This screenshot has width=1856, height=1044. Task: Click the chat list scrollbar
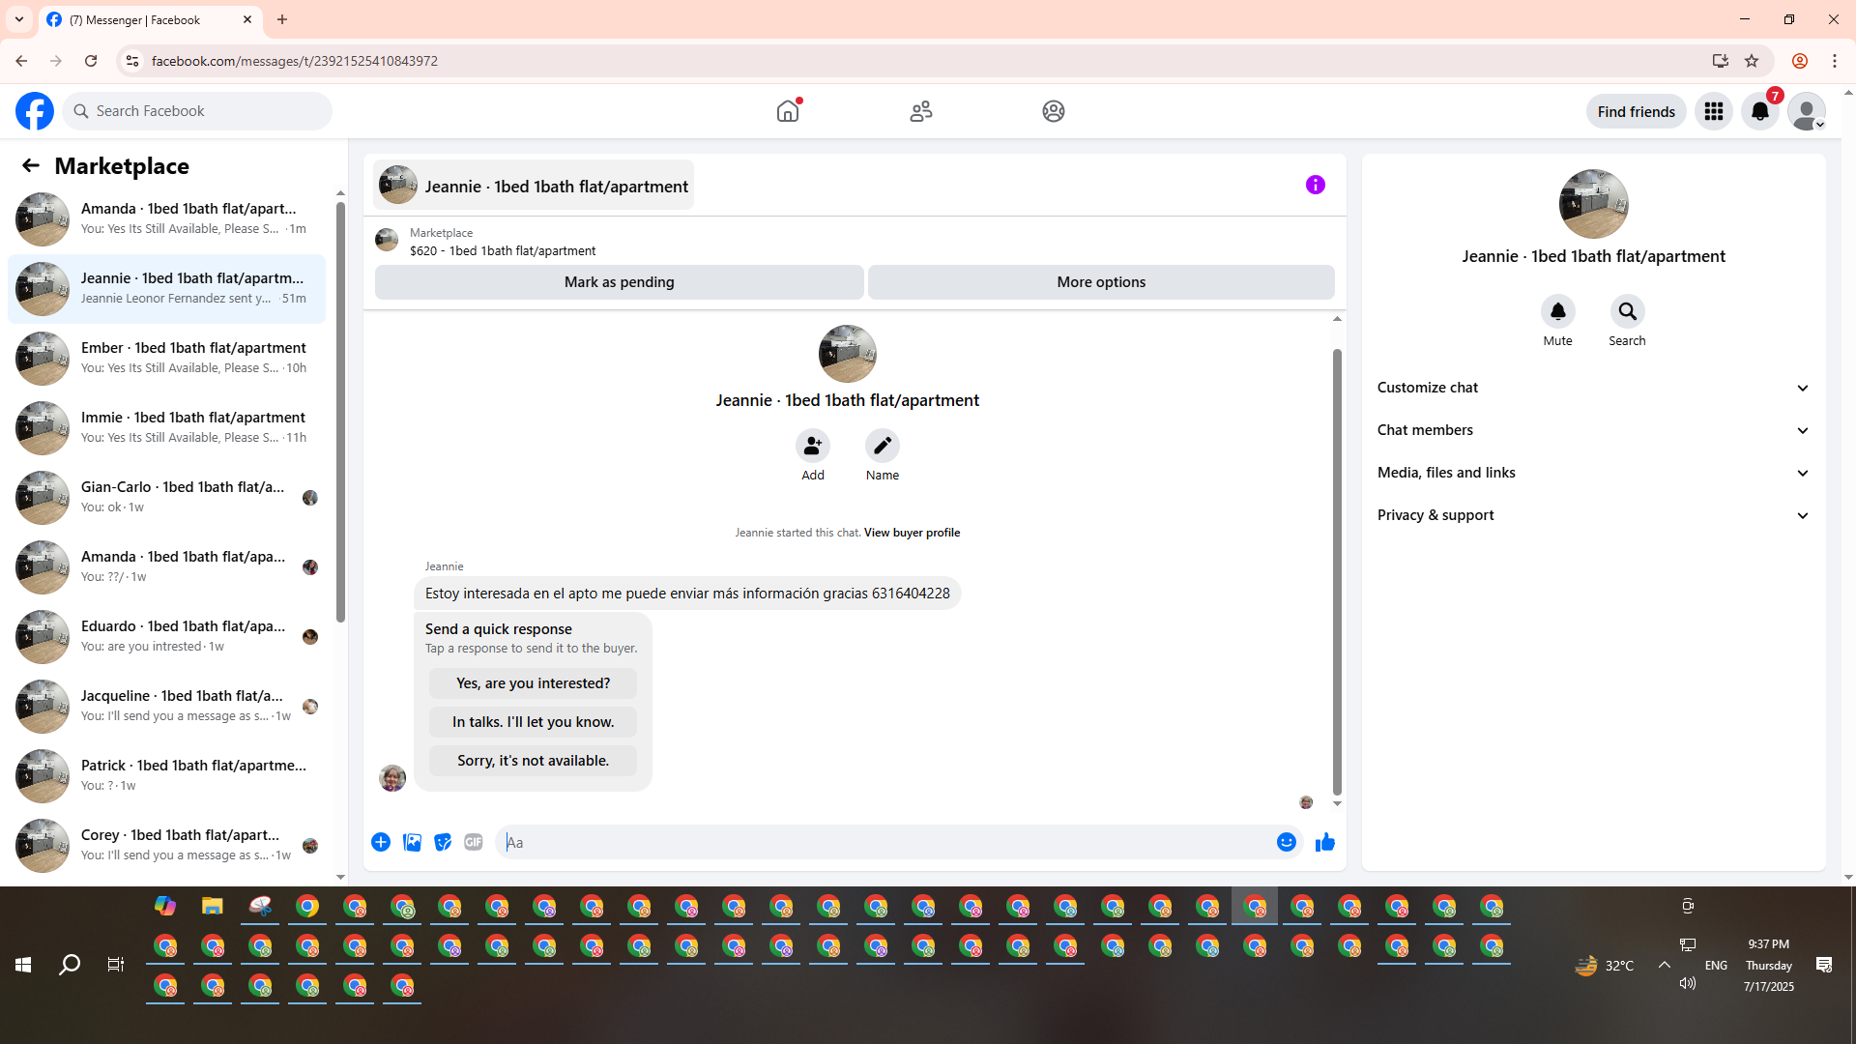pyautogui.click(x=340, y=410)
